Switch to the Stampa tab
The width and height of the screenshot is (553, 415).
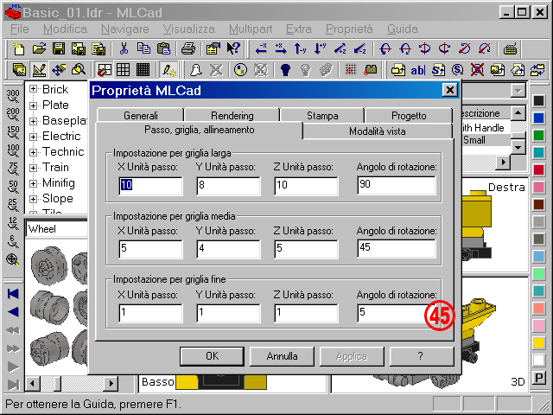coord(322,115)
